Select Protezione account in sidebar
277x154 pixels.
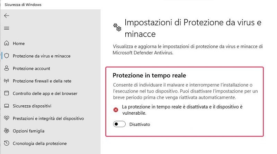(x=32, y=68)
